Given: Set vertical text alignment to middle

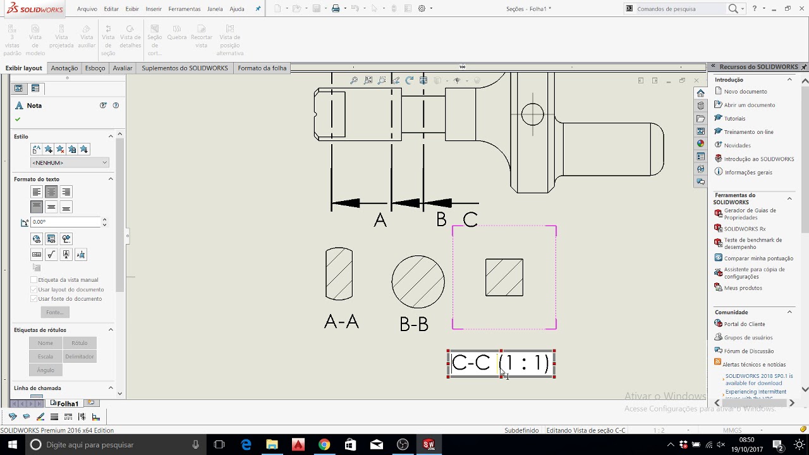Looking at the screenshot, I should (51, 207).
